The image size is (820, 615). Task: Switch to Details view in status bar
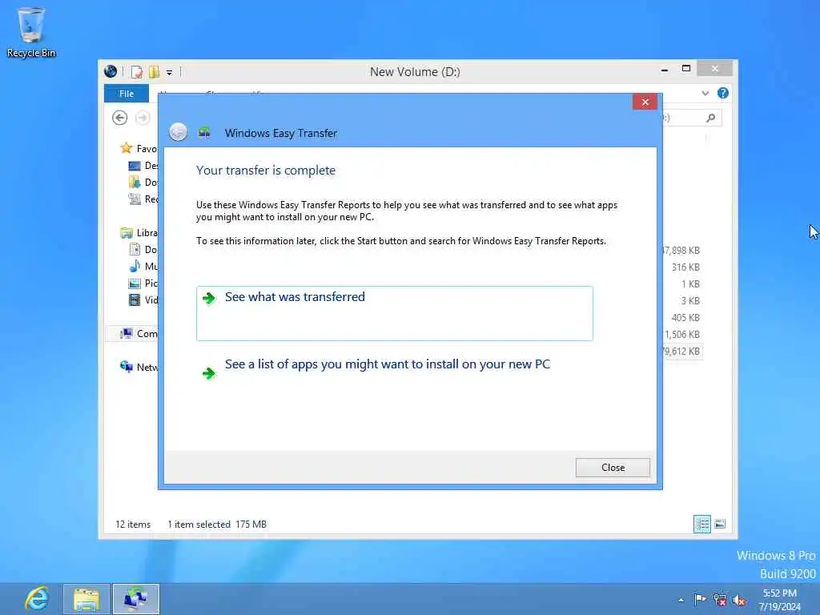tap(701, 524)
